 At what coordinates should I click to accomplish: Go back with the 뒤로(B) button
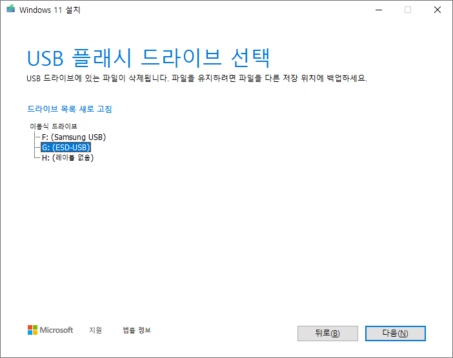click(x=328, y=333)
